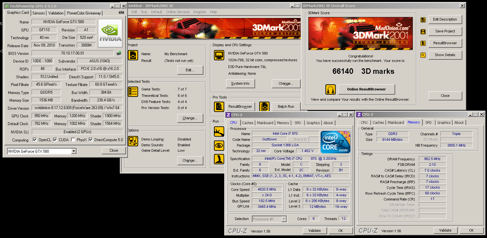This screenshot has height=238, width=487.
Task: Open About tab in left CPU-Z window
Action: [328, 123]
